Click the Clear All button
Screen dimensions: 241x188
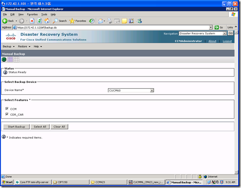pos(59,127)
